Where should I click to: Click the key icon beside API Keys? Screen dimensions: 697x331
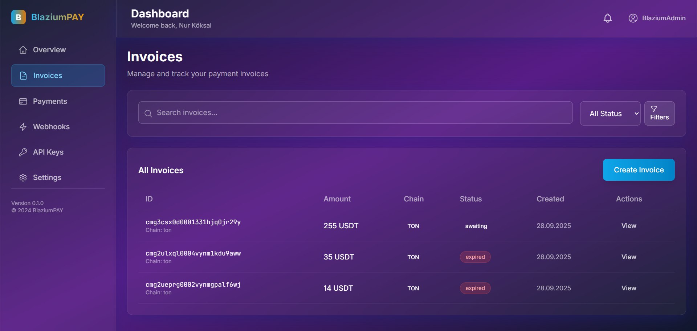(x=23, y=152)
